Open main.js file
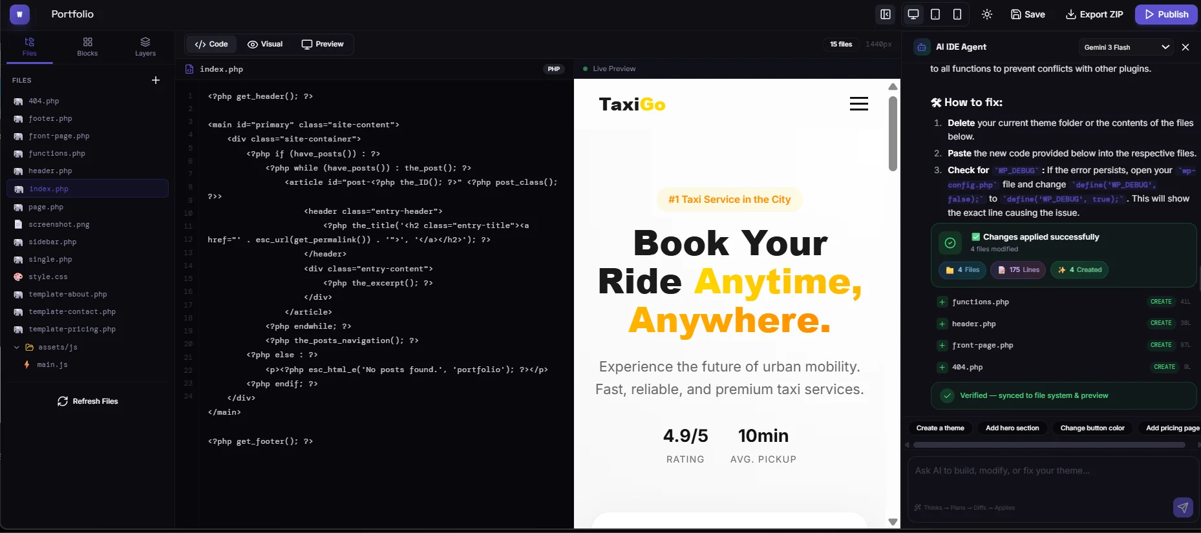This screenshot has width=1201, height=533. tap(87, 365)
